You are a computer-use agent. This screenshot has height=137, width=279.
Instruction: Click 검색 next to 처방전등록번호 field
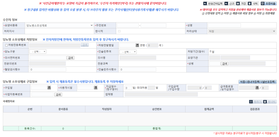(85, 45)
